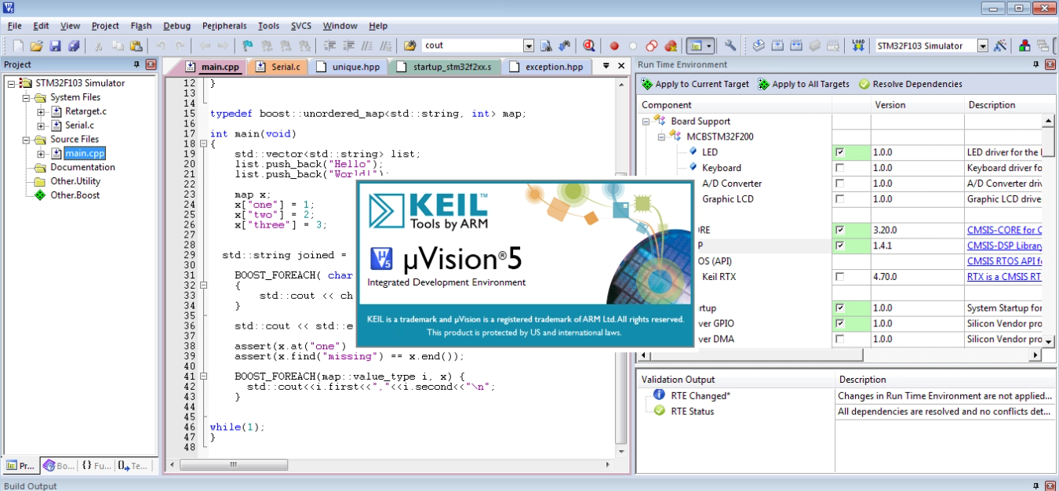Toggle the System Startup row checkbox

(840, 308)
